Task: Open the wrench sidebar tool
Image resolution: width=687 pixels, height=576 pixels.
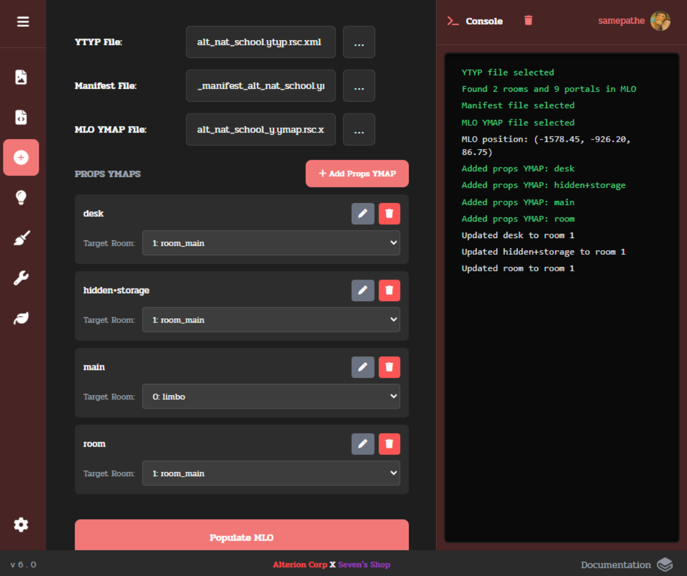Action: [x=21, y=278]
